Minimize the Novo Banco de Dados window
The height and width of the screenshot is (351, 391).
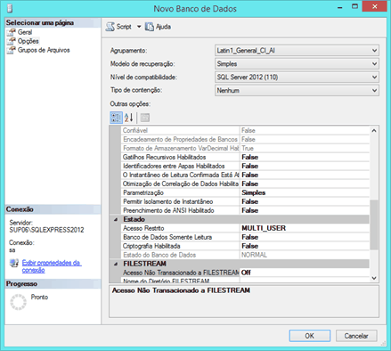pyautogui.click(x=340, y=7)
